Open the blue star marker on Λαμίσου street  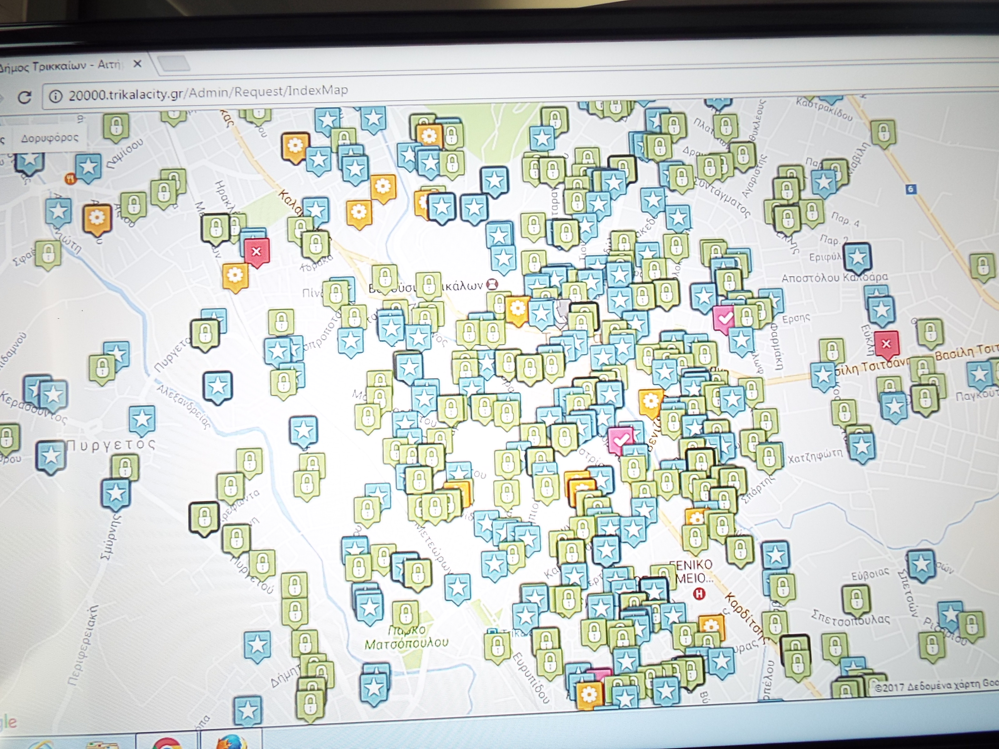pos(88,167)
